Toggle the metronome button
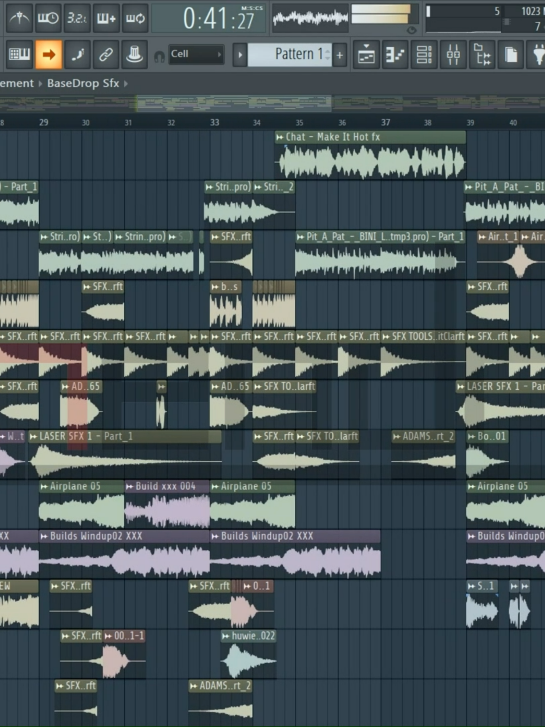This screenshot has width=545, height=727. 19,17
